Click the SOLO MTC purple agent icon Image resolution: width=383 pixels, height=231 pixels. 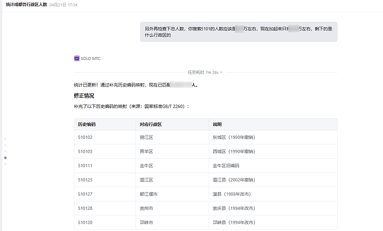77,58
